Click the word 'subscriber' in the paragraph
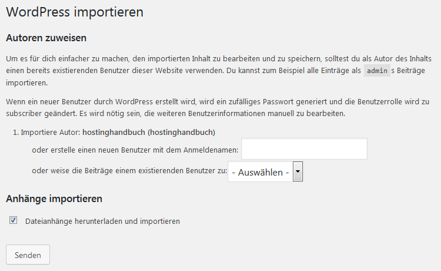This screenshot has height=271, width=441. point(24,114)
